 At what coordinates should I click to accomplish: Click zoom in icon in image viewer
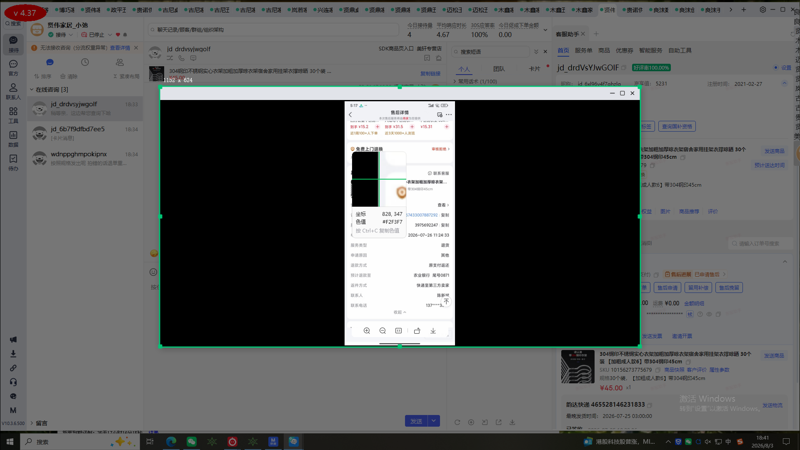coord(367,331)
